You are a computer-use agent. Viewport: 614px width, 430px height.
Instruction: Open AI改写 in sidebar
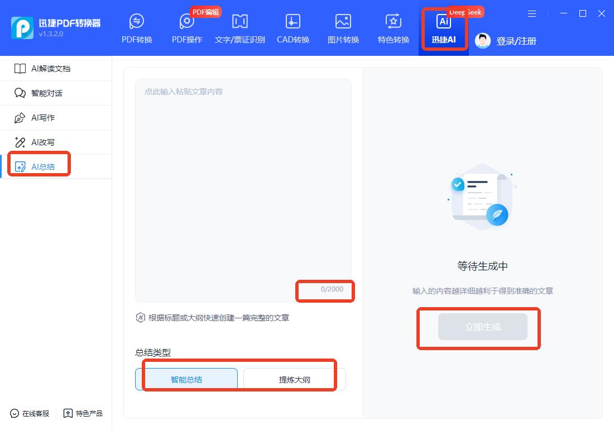click(42, 142)
